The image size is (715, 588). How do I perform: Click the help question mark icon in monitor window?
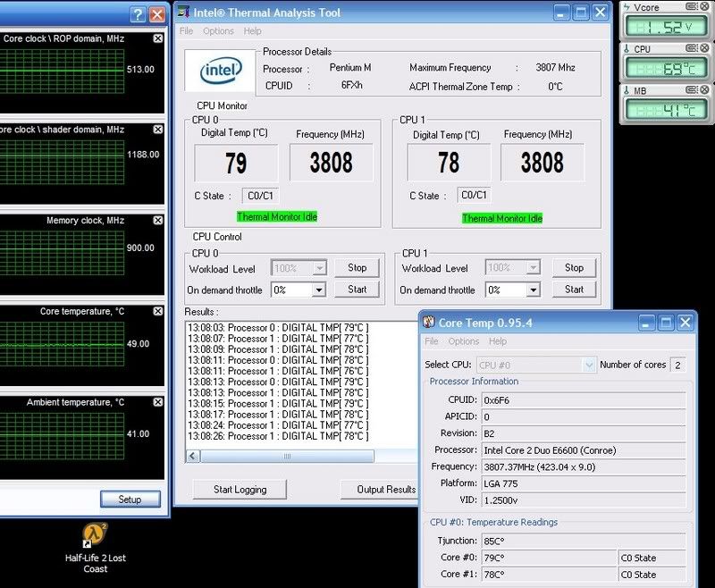(138, 14)
